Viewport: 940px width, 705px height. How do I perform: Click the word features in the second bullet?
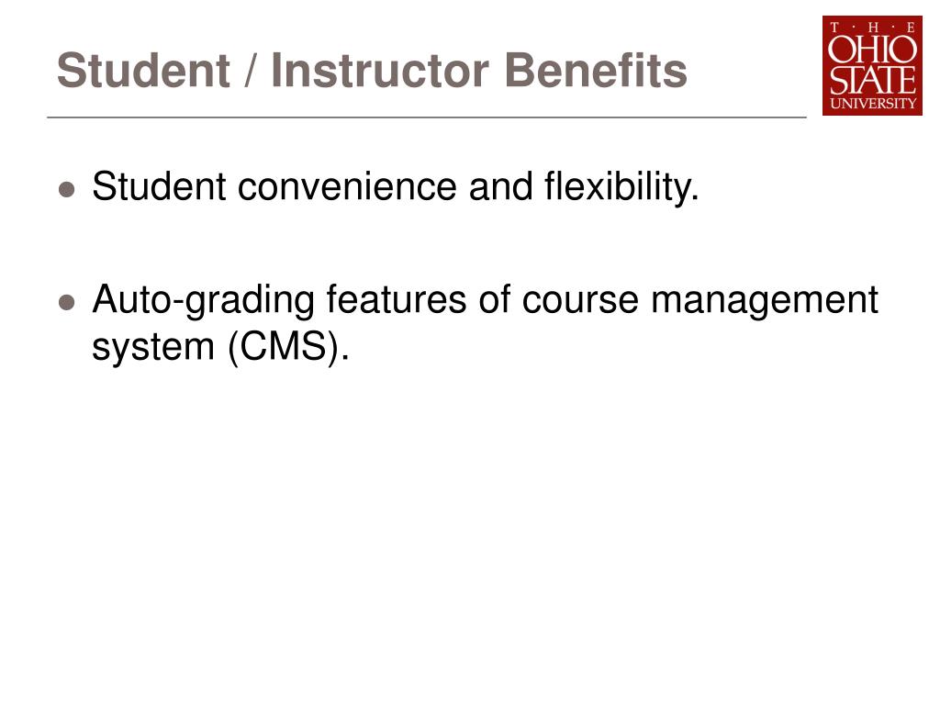396,299
